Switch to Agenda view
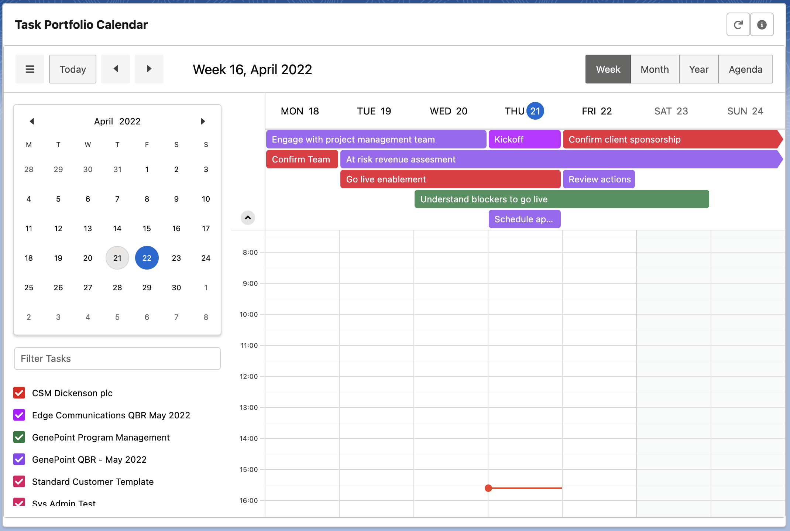Screen dimensions: 790x531 click(x=745, y=69)
